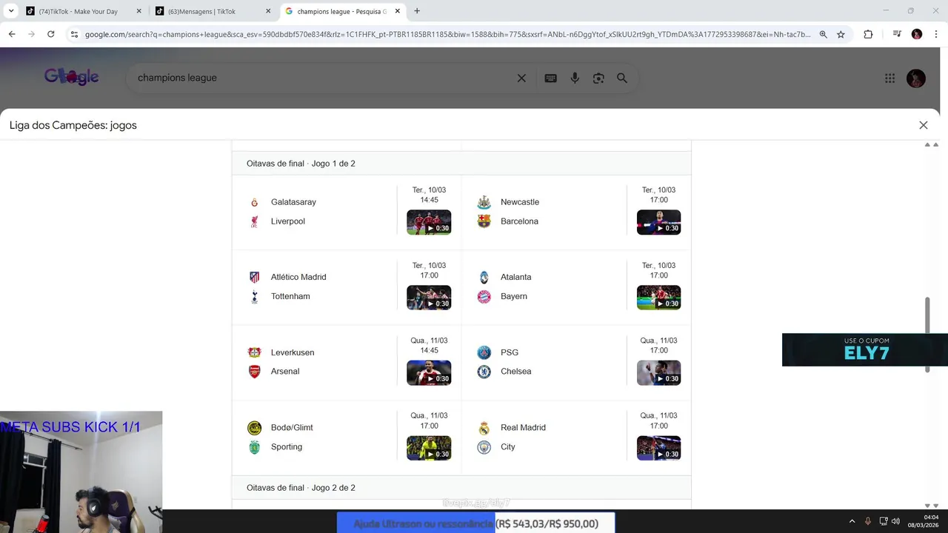Go back to previous page
Image resolution: width=948 pixels, height=533 pixels.
point(12,34)
